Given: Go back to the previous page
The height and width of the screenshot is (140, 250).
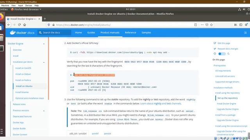Looking at the screenshot, I should click(9, 25).
